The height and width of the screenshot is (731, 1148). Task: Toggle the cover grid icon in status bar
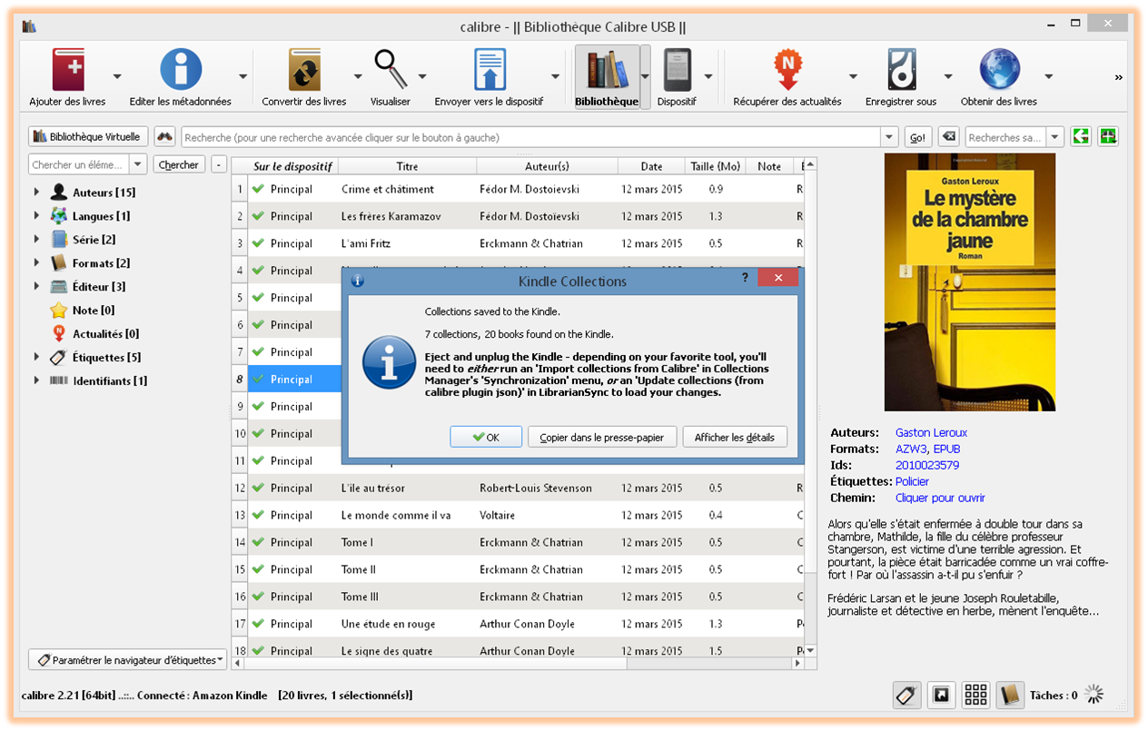976,696
